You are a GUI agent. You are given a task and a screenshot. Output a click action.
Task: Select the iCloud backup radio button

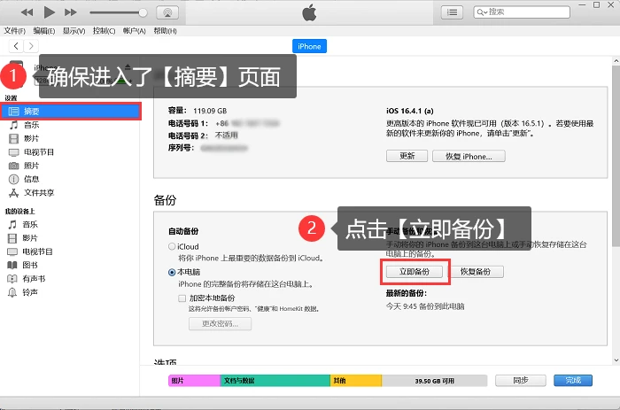172,246
